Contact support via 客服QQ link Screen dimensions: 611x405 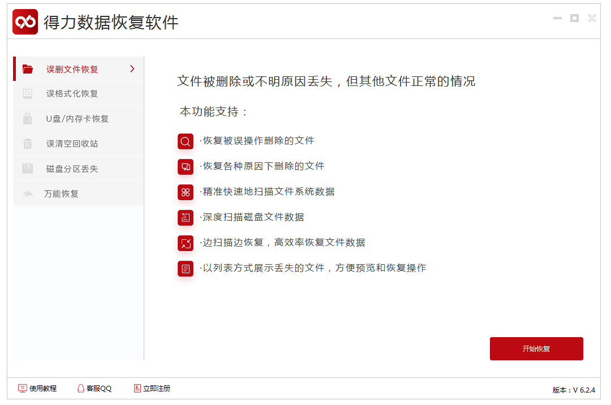click(94, 388)
